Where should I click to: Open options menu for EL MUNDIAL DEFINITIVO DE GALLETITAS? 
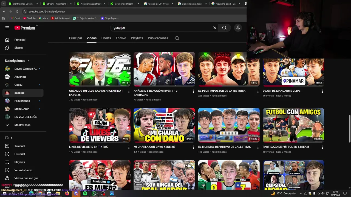click(x=258, y=147)
